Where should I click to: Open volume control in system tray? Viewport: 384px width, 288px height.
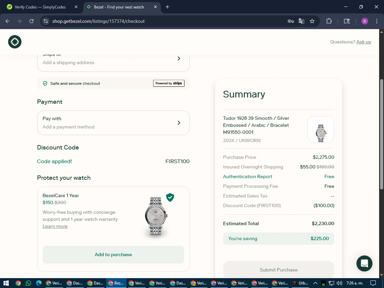[x=339, y=283]
